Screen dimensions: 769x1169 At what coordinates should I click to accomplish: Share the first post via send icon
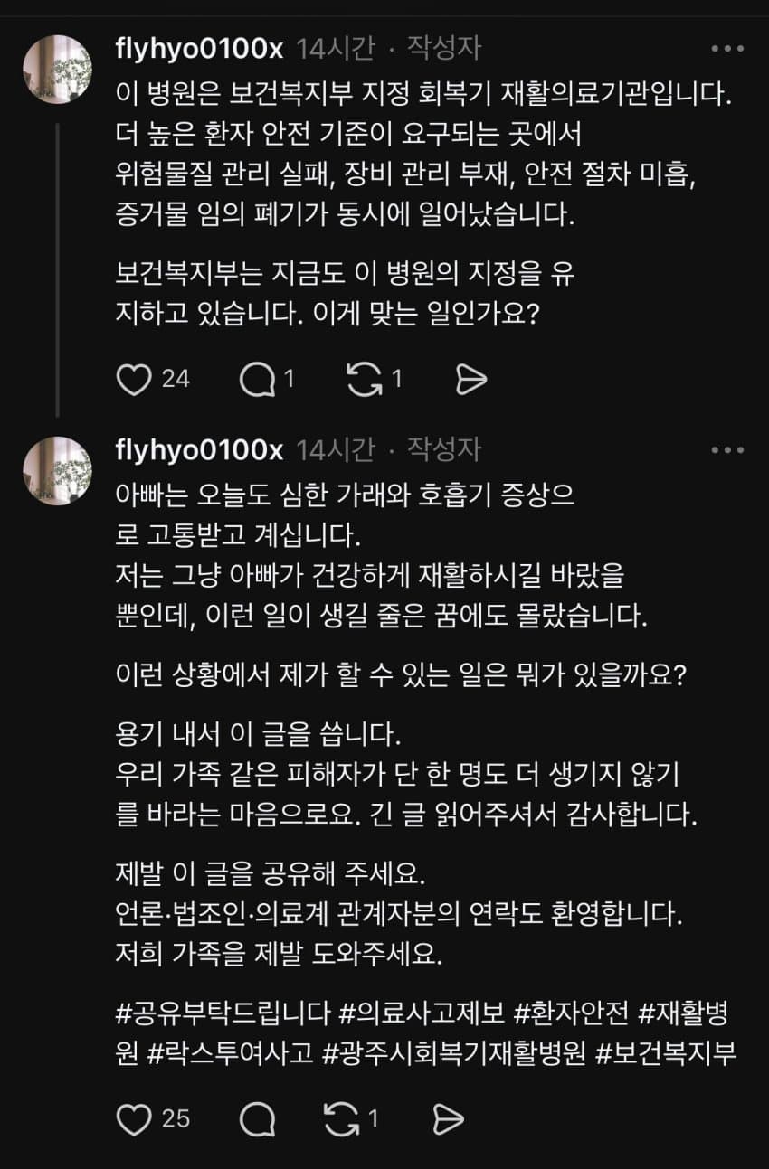click(x=470, y=380)
